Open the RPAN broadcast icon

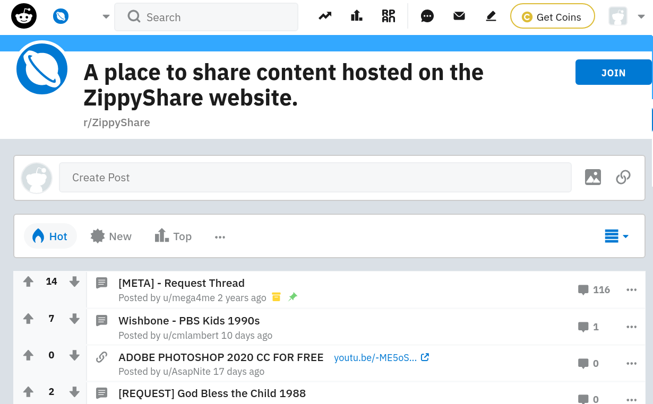pos(389,16)
